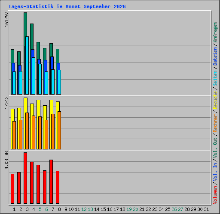Click the green 'Anfragen' legend label
This screenshot has height=214, width=220.
pyautogui.click(x=215, y=32)
